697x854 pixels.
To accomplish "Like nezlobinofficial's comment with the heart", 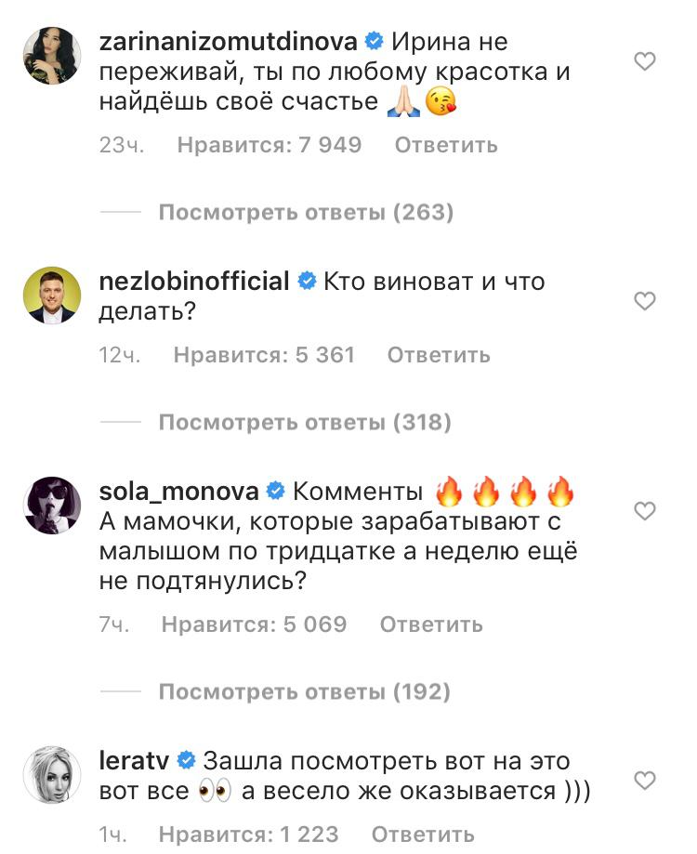I will tap(644, 301).
